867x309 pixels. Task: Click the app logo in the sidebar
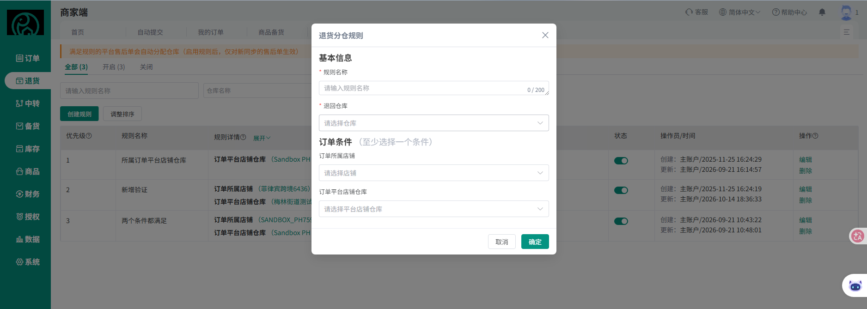click(x=25, y=23)
